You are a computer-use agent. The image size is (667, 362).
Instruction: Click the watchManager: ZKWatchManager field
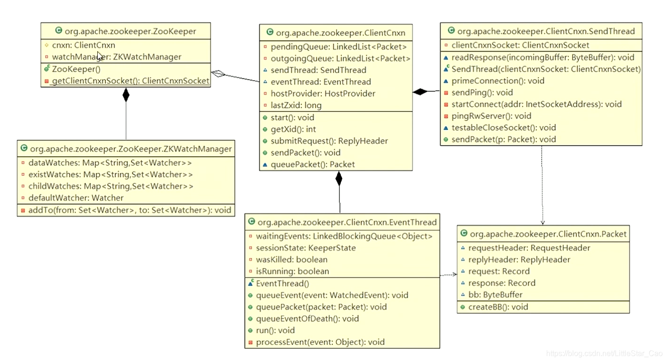[x=117, y=57]
